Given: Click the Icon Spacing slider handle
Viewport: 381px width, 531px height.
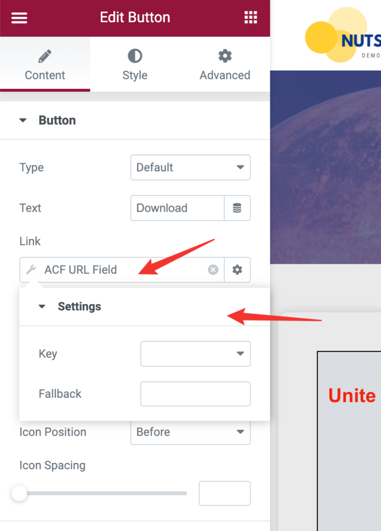Looking at the screenshot, I should point(19,493).
